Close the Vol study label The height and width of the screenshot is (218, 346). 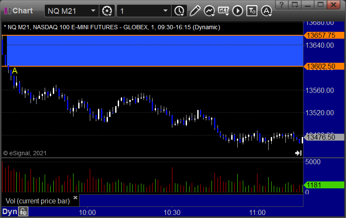(75, 197)
